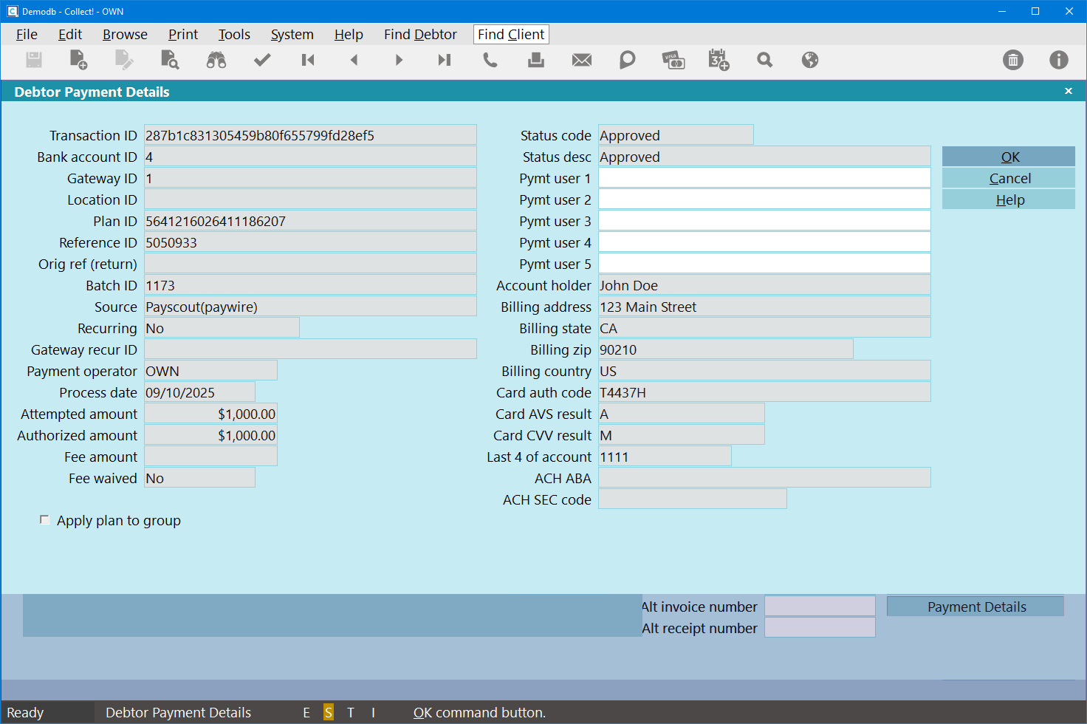The image size is (1087, 724).
Task: Enable Apply plan to group checkbox
Action: [45, 520]
